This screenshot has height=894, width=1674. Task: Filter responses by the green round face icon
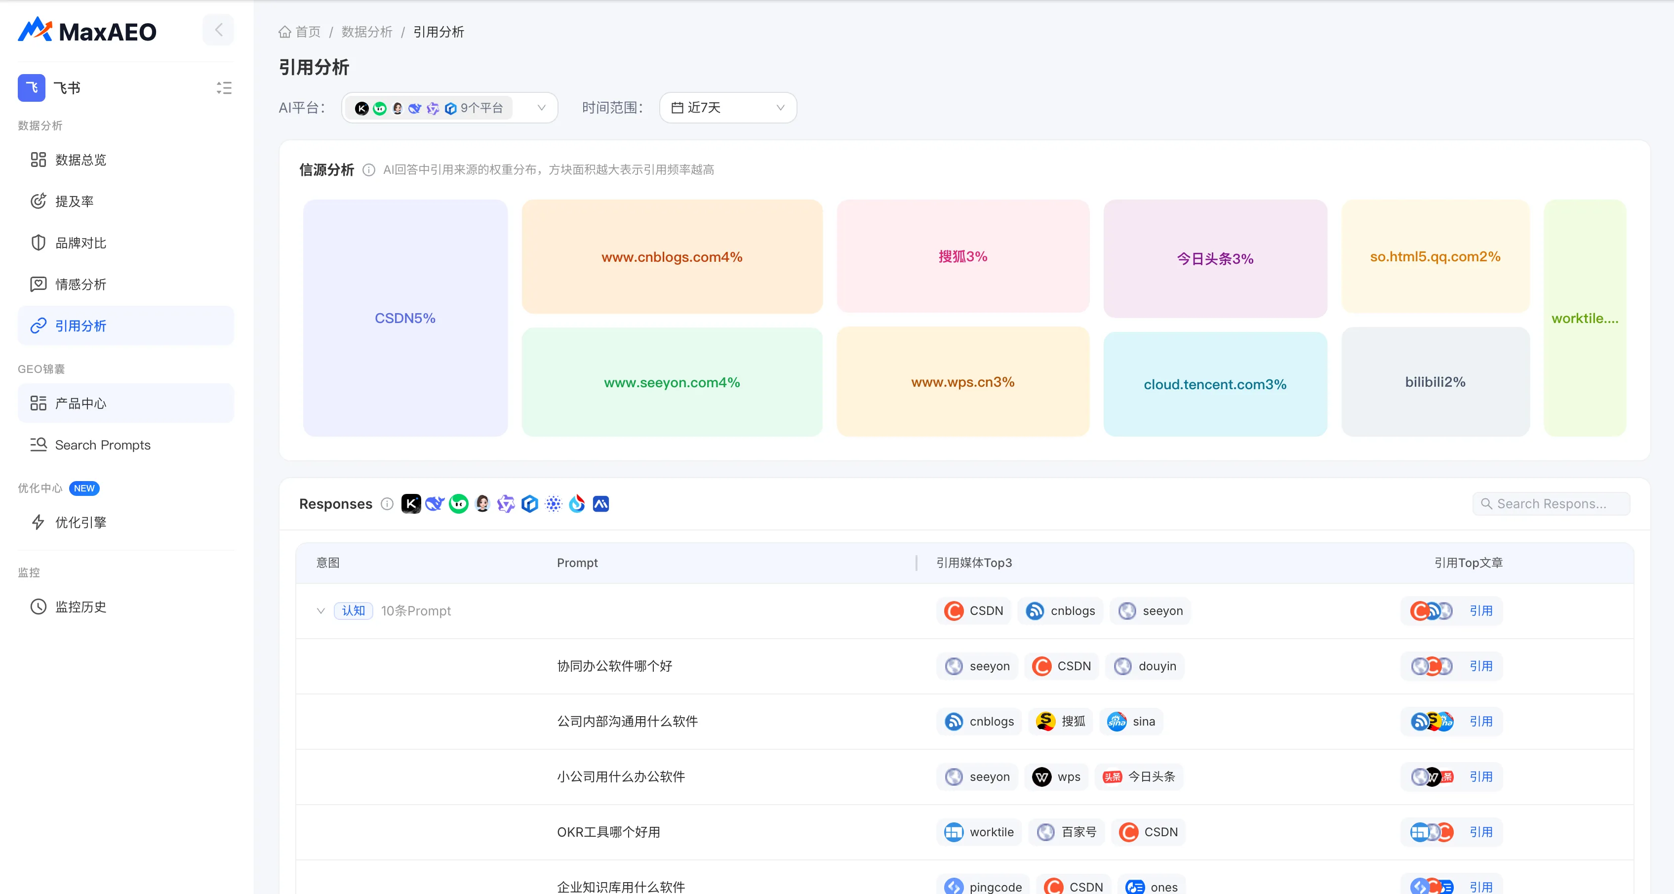click(459, 504)
